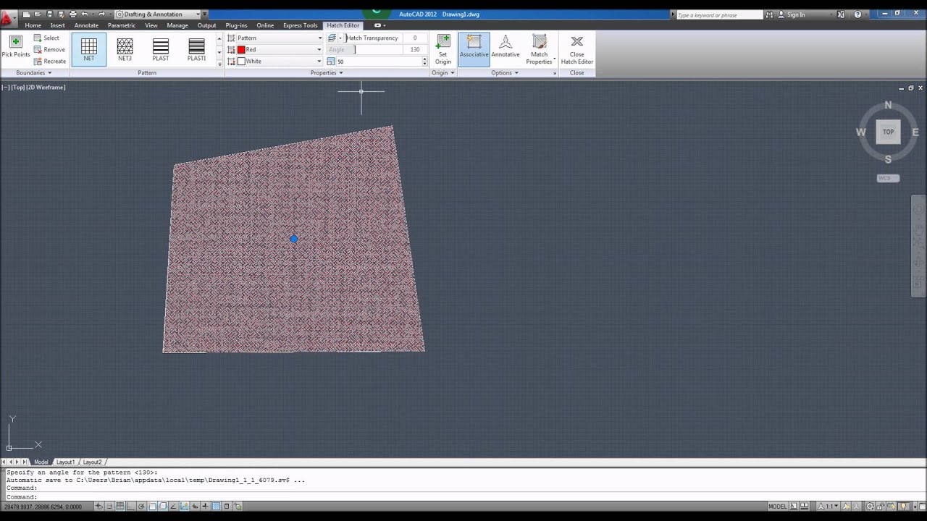Switch to the Hatch Editor tab

[343, 25]
